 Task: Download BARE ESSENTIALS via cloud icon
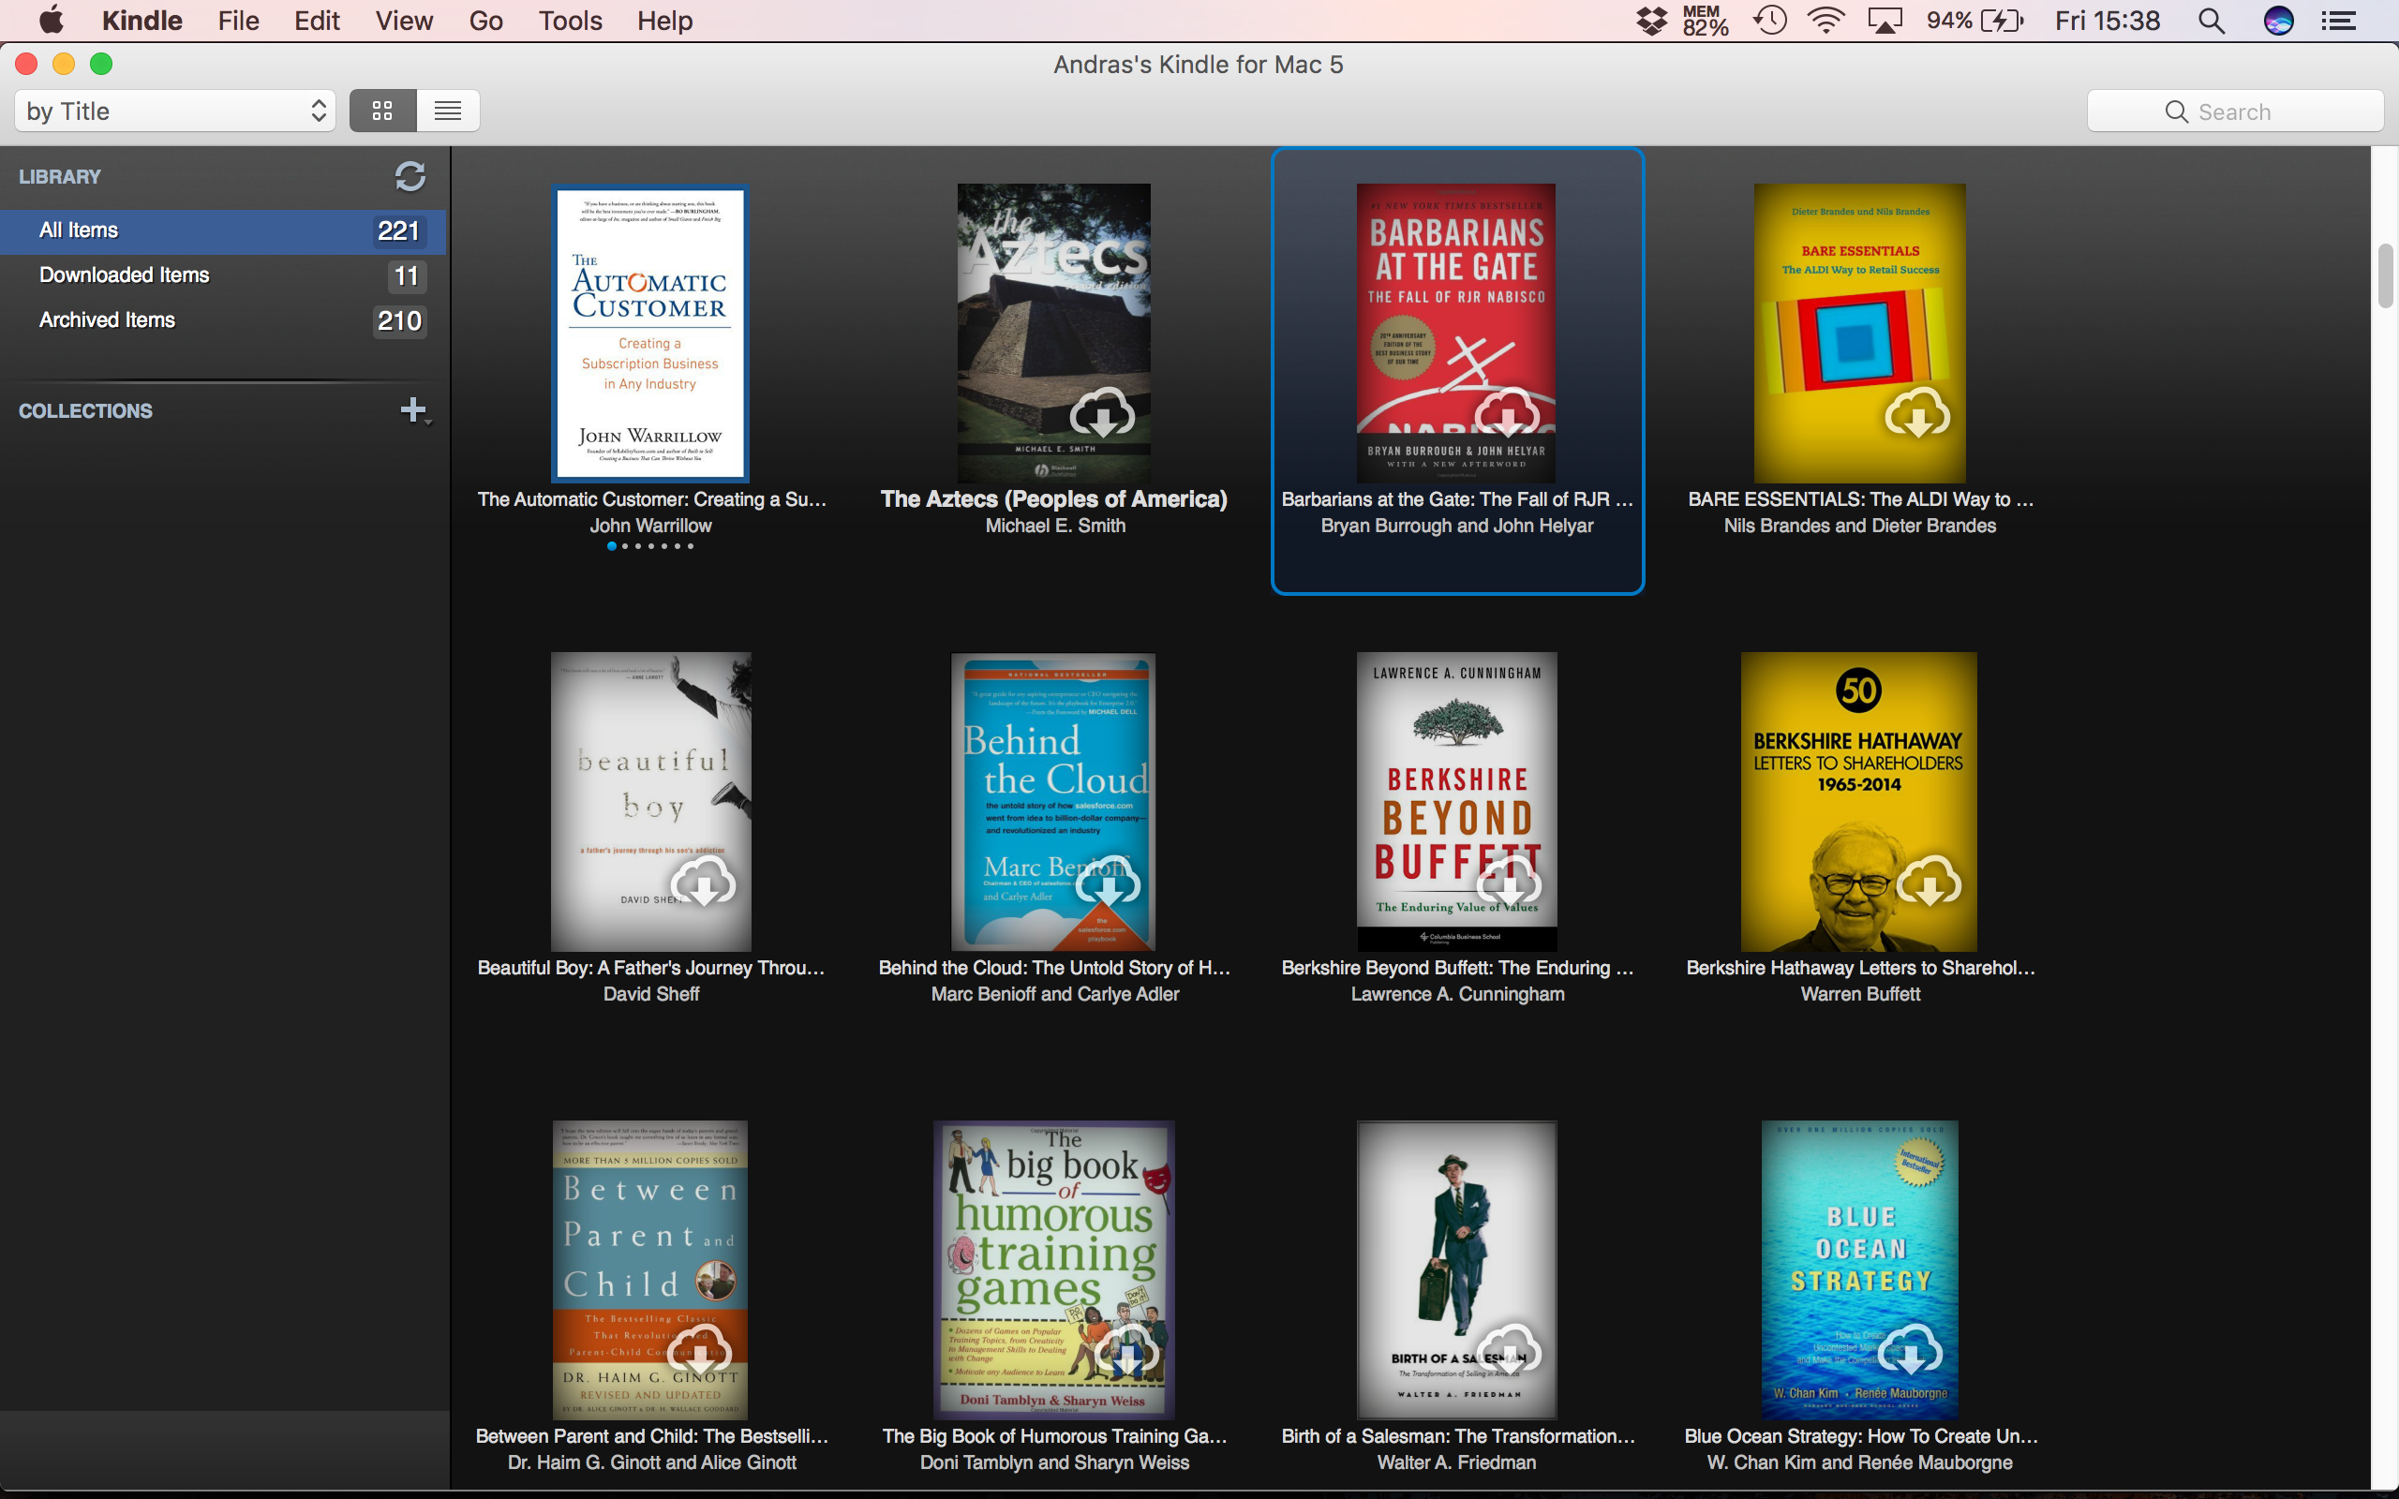[x=1916, y=412]
